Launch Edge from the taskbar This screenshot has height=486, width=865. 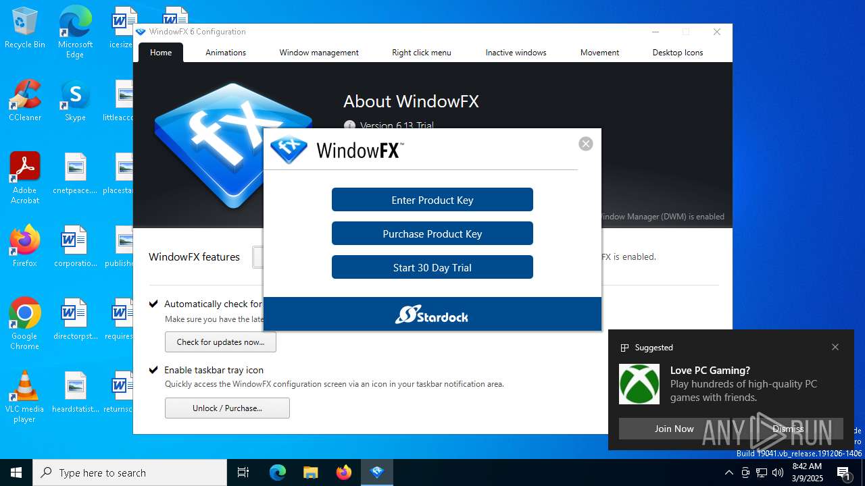(x=278, y=473)
